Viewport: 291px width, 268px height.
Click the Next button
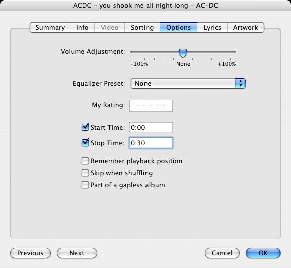pos(77,253)
